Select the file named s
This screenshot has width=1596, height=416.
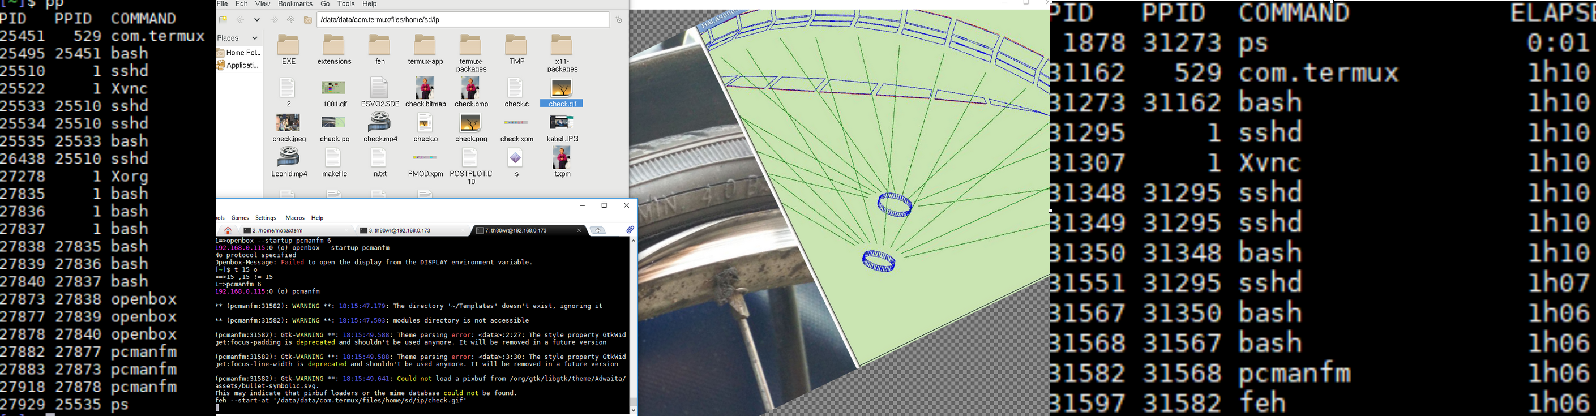516,158
